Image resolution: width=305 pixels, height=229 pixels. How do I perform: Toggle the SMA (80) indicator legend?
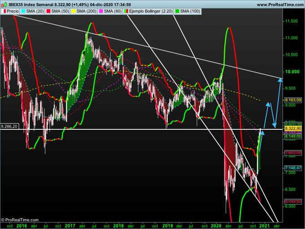110,11
